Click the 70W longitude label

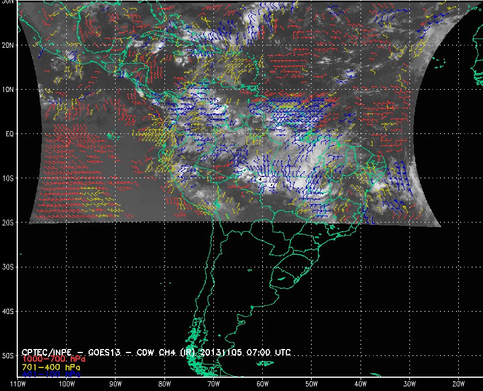coord(213,384)
